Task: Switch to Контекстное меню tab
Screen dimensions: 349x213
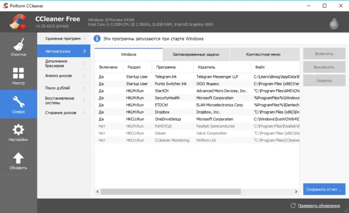Action: [x=263, y=54]
